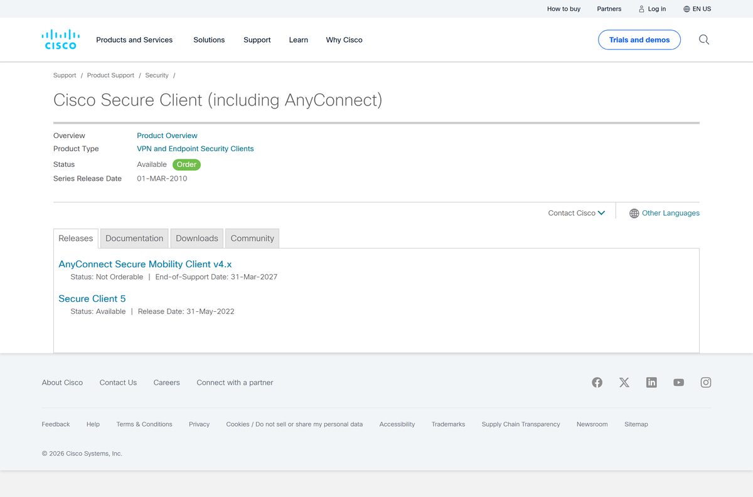Open the Product Overview link
753x497 pixels.
coord(167,136)
